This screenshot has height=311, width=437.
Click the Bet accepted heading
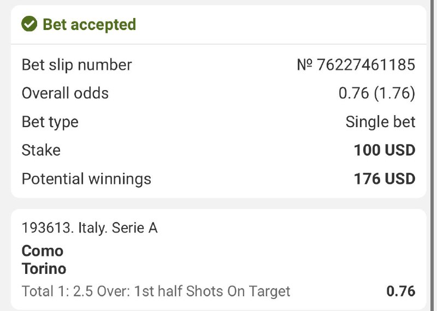[89, 25]
